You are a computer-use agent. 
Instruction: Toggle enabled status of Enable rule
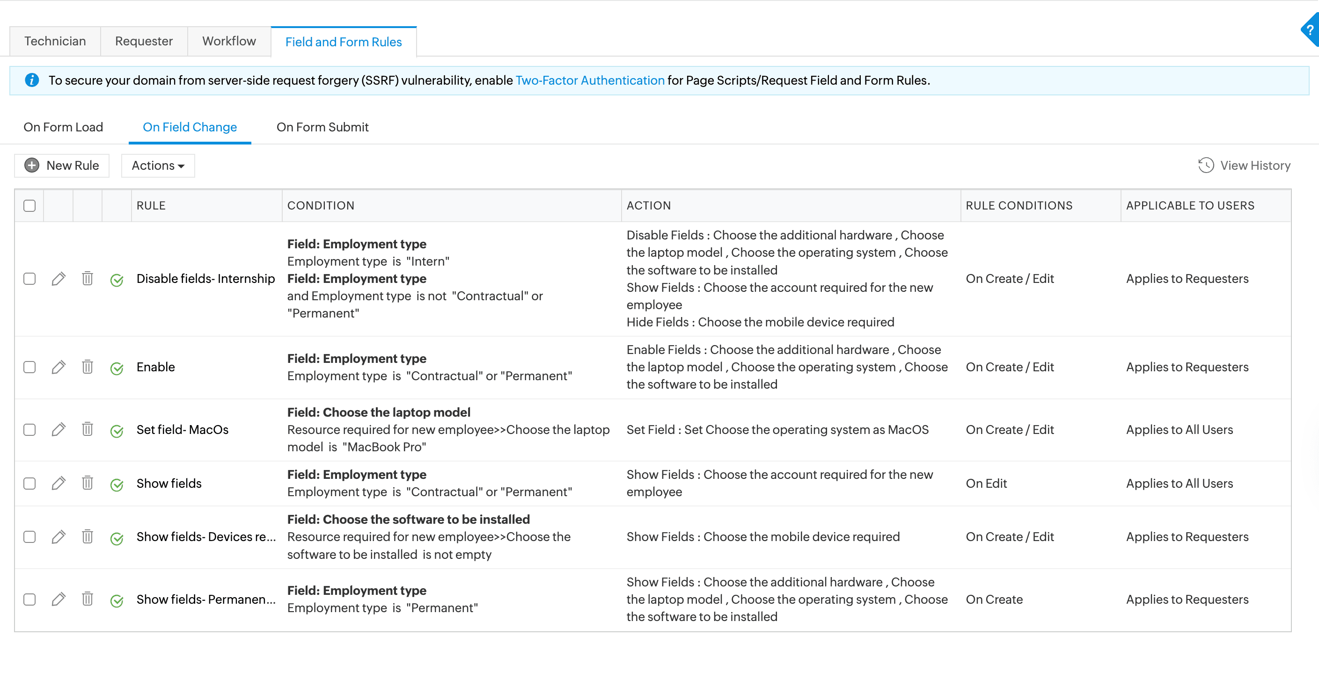(x=117, y=368)
